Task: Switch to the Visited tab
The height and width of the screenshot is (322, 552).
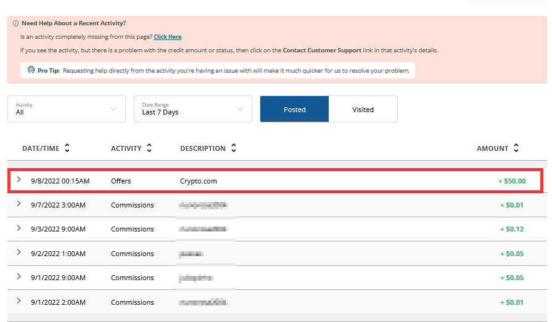Action: click(x=363, y=110)
